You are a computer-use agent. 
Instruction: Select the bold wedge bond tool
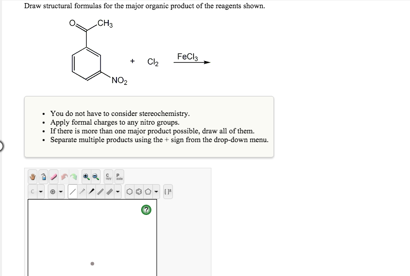click(91, 191)
